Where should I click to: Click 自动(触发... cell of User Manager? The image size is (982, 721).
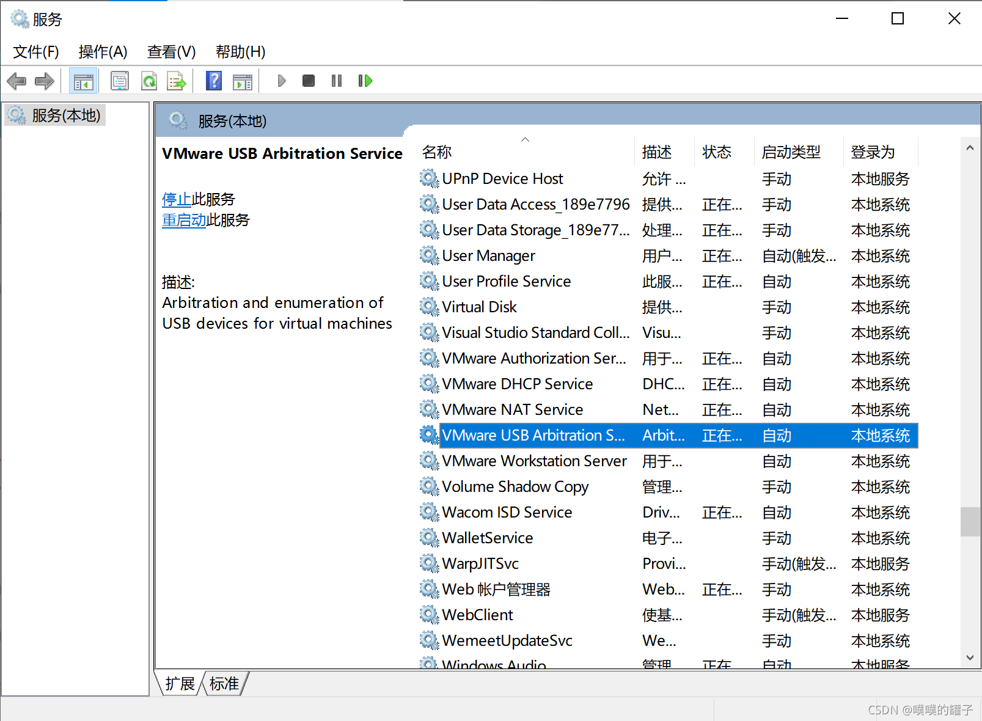pyautogui.click(x=799, y=255)
